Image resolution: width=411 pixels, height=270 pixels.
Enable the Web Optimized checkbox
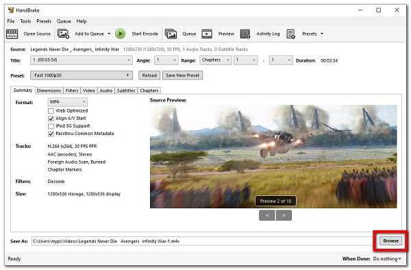pos(51,111)
